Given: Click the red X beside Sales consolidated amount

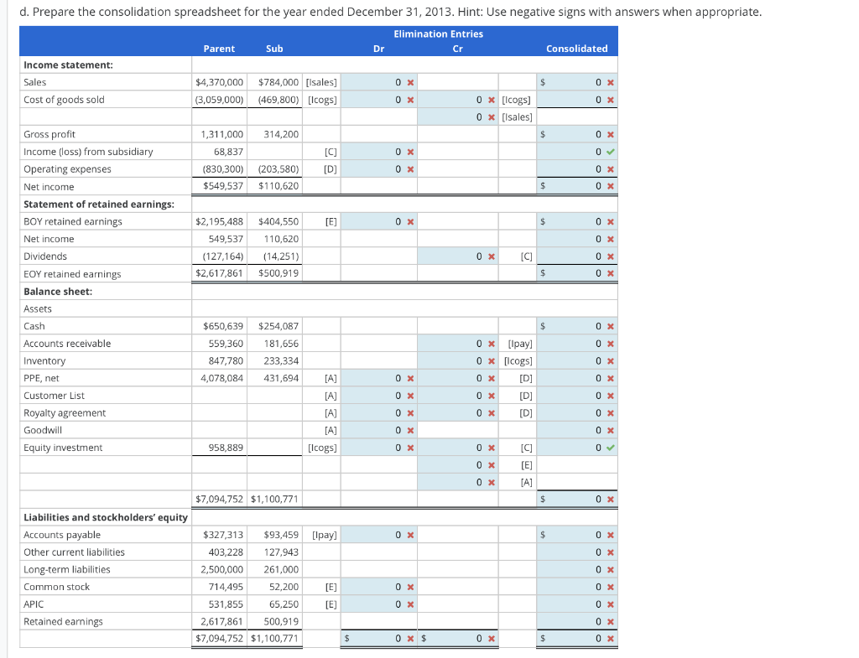Looking at the screenshot, I should tap(610, 82).
